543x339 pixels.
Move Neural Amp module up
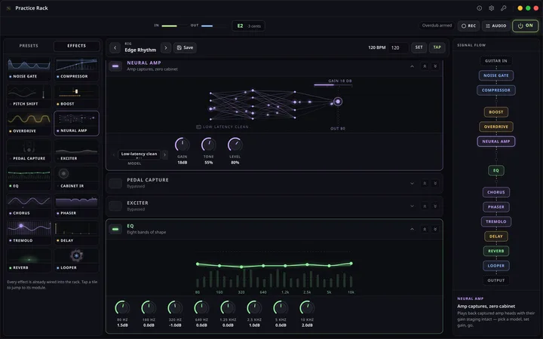click(x=425, y=66)
